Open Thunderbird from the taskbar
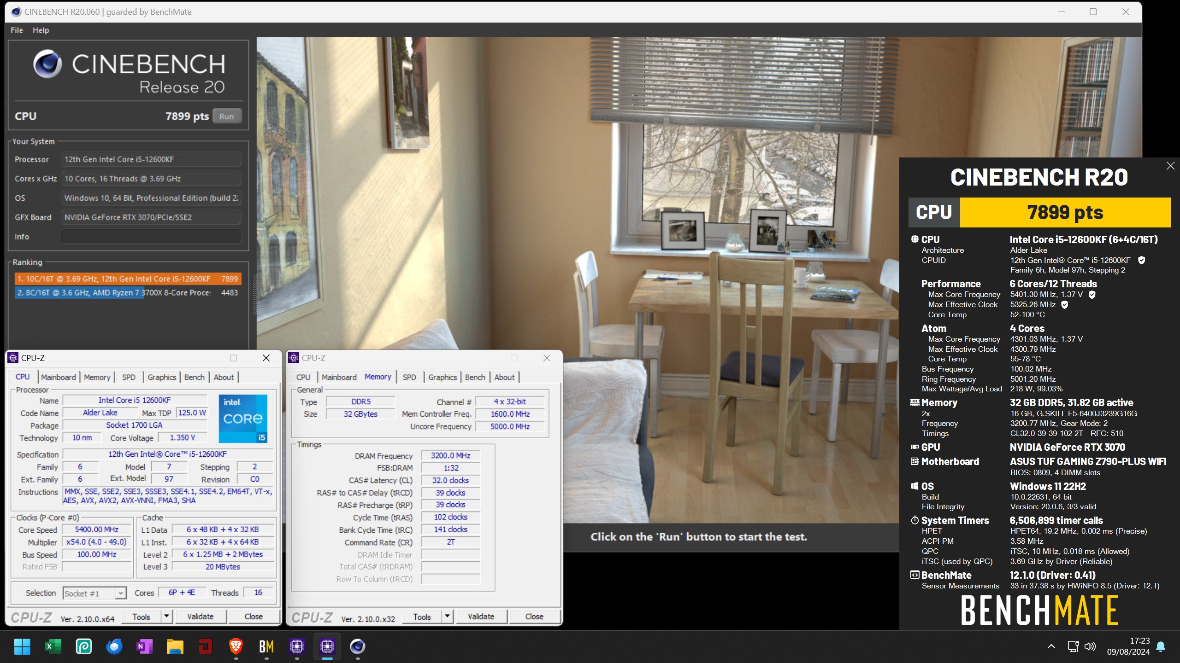The width and height of the screenshot is (1180, 663). [x=114, y=647]
